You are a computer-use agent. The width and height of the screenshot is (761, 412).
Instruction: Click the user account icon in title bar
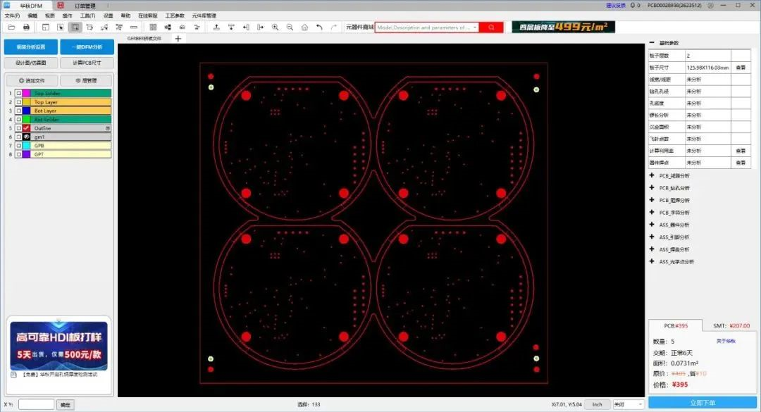710,6
